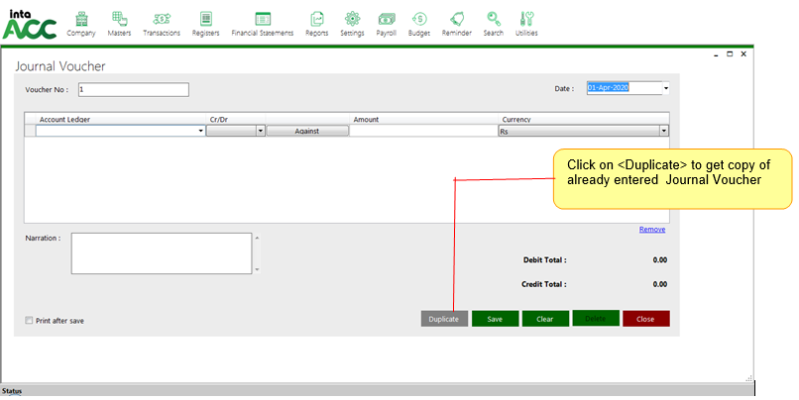Open the Reminder icon

456,20
